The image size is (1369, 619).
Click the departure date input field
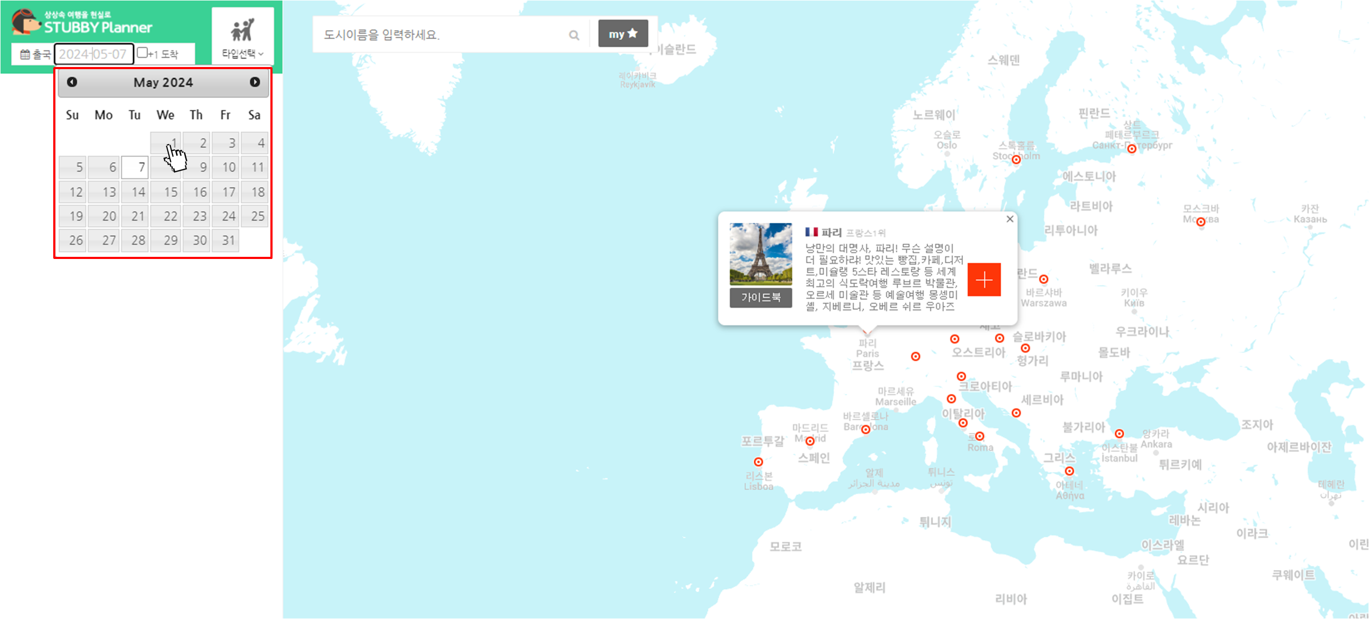click(x=94, y=54)
